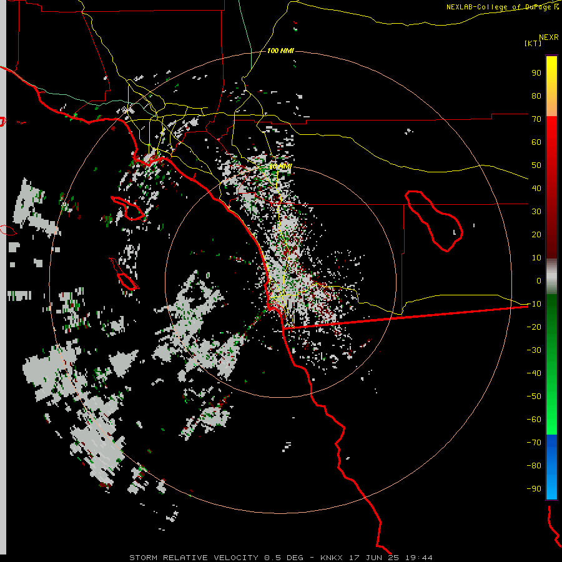Click the Salton Sea outline on the map
562x562 pixels.
(434, 221)
